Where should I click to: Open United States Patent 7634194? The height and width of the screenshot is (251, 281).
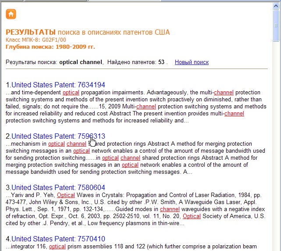58,85
